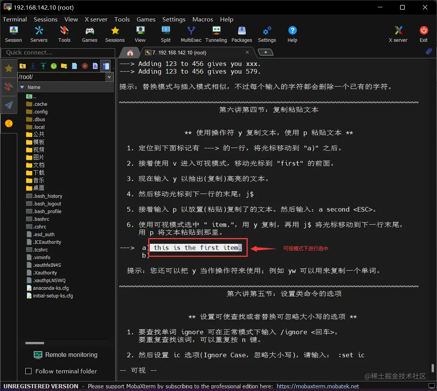
Task: Click the Help question mark icon
Action: (x=292, y=34)
